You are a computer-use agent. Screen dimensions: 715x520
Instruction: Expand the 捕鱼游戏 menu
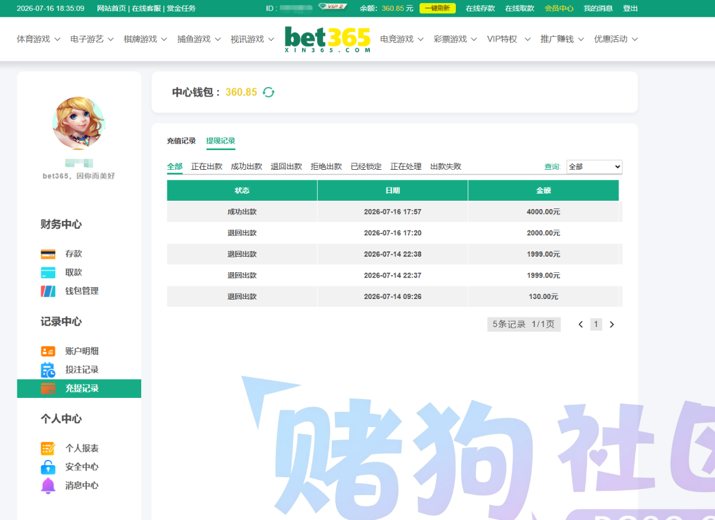(x=200, y=39)
